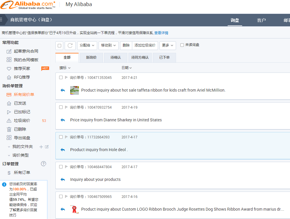
Task: Switch to the 已下单 tab
Action: 164,57
